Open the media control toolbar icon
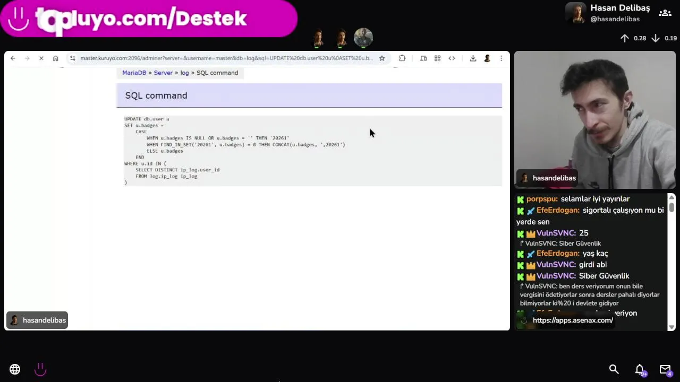 click(x=423, y=58)
